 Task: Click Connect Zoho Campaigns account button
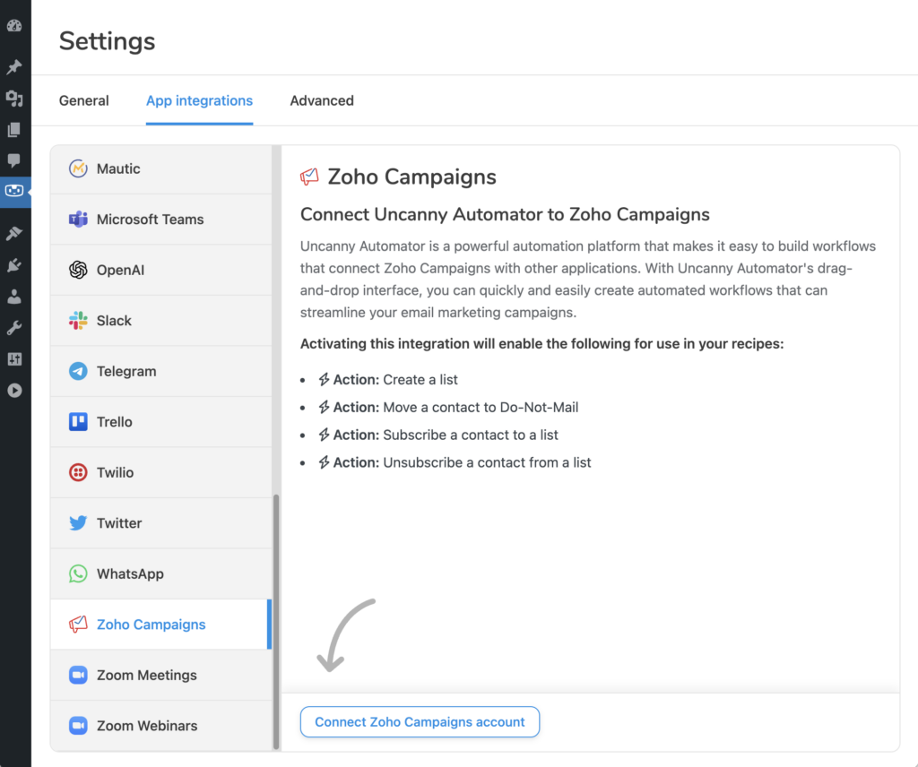pyautogui.click(x=420, y=722)
